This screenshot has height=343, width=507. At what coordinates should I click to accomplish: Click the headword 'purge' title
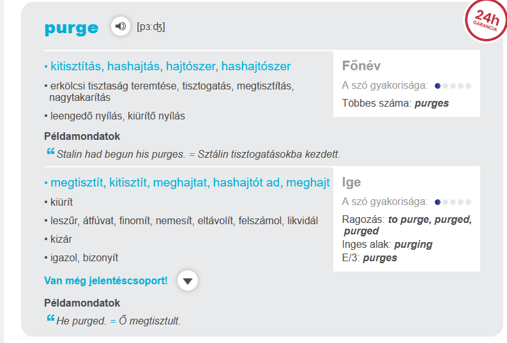point(72,27)
